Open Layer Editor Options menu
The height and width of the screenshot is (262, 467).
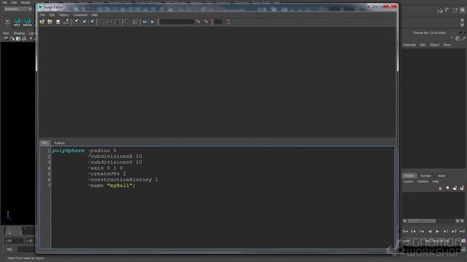[x=422, y=181]
